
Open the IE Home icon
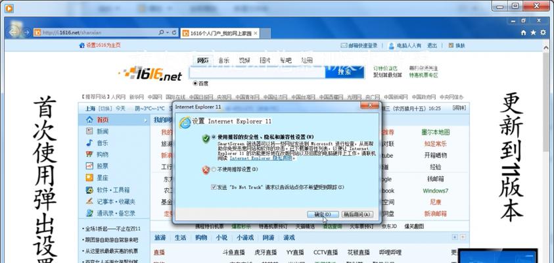[x=524, y=32]
